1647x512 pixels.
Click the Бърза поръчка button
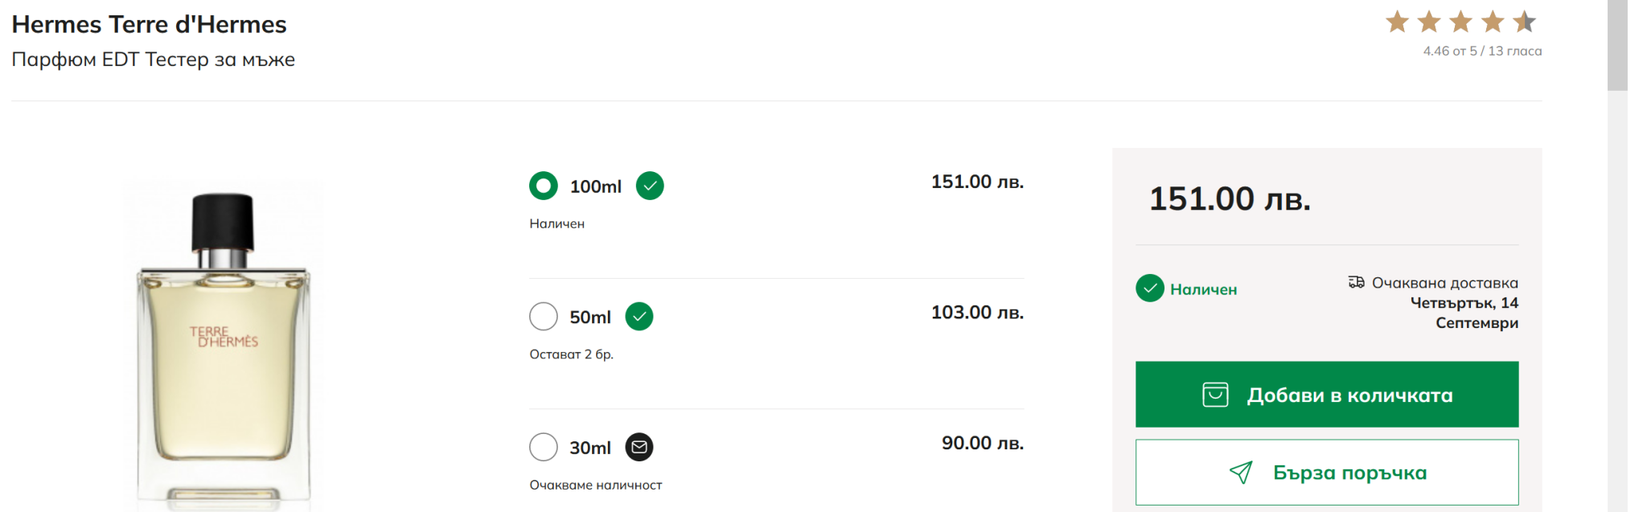pos(1327,473)
